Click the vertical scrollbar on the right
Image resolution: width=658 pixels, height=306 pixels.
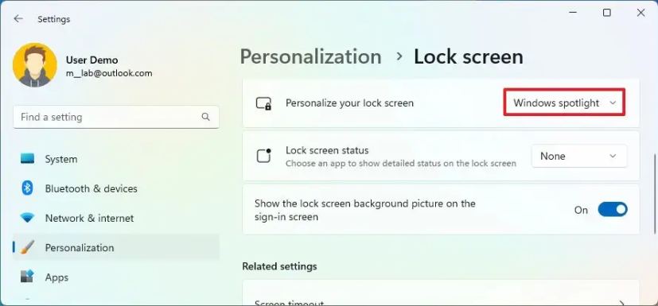point(655,193)
